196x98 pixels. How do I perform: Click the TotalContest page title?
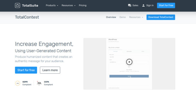(27, 17)
